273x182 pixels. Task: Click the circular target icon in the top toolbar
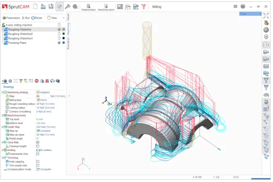point(75,7)
